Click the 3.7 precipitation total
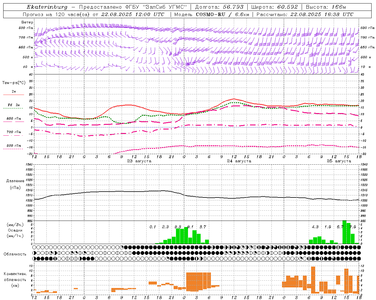376x300 pixels. [x=203, y=227]
